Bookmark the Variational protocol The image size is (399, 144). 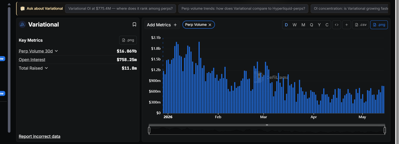(134, 24)
